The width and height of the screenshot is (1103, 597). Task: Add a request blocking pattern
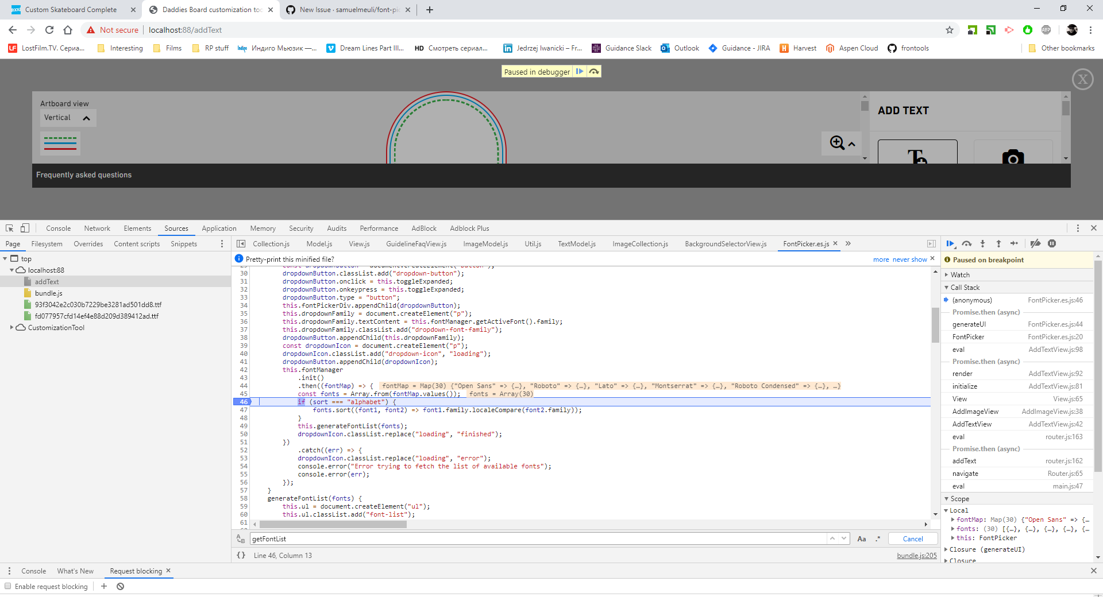(104, 586)
